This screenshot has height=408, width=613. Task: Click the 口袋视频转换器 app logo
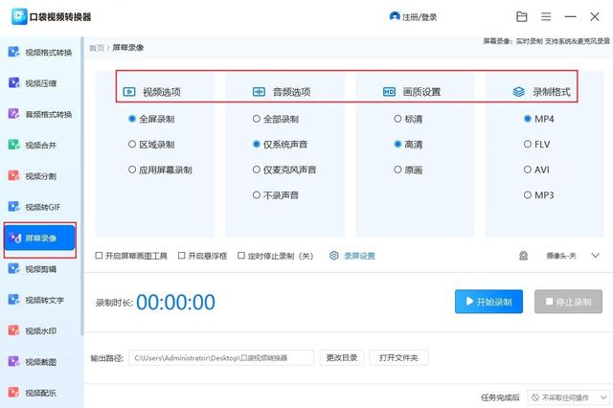click(x=19, y=16)
